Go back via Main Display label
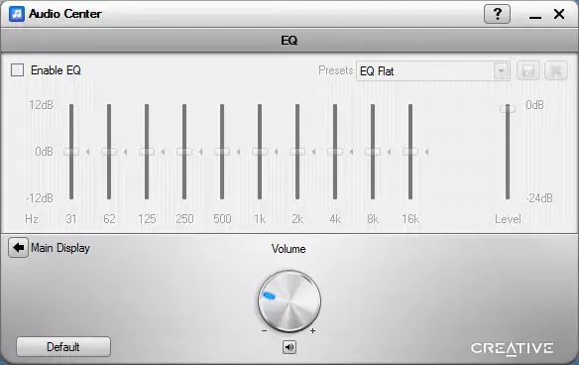579x365 pixels. coord(60,248)
